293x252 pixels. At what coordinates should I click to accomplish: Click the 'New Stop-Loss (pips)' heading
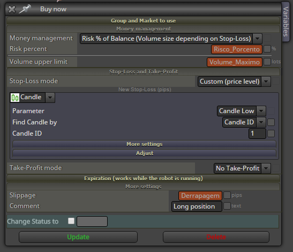click(145, 90)
